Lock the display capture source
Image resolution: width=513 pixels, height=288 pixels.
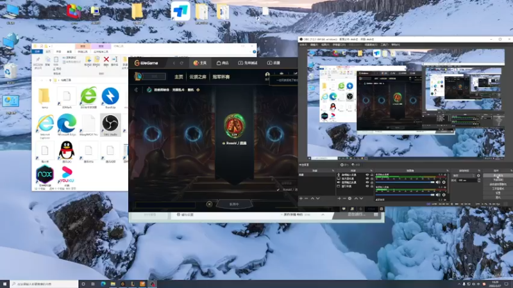pyautogui.click(x=372, y=179)
